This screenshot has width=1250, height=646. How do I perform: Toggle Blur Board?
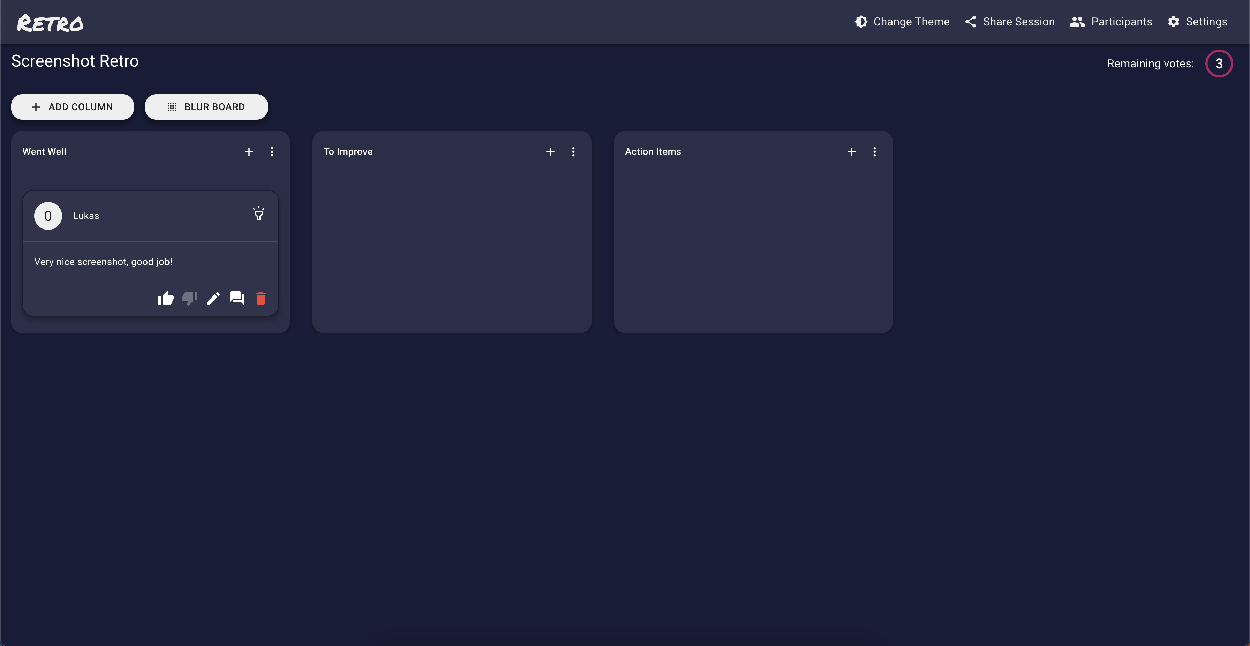click(206, 107)
